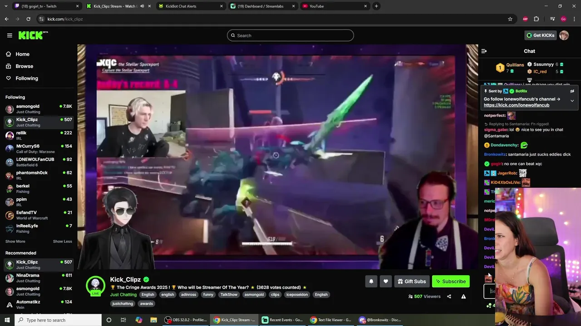Screen dimensions: 581x326
Task: Open File Explorer from taskbar
Action: coord(153,320)
